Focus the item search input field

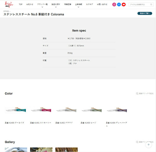139,4
